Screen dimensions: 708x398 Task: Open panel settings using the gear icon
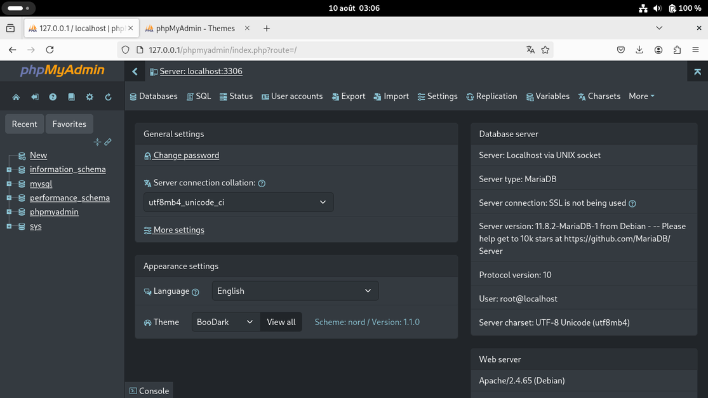click(x=90, y=98)
